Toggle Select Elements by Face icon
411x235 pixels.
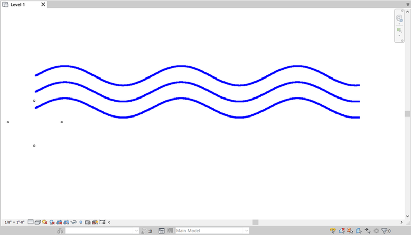click(359, 231)
